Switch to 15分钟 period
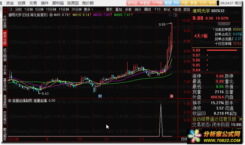This screenshot has height=145, width=245. point(64,9)
